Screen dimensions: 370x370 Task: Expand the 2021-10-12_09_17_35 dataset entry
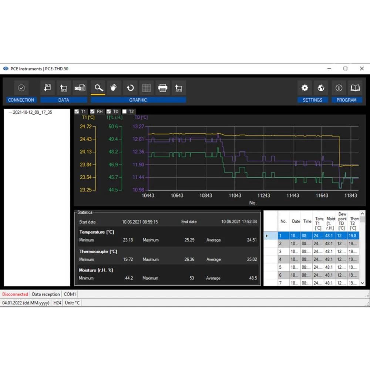coord(9,112)
